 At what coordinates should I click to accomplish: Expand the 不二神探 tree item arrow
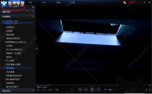(5, 61)
